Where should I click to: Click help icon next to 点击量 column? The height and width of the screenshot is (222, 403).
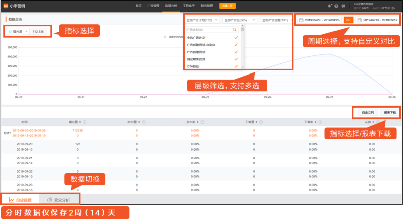click(x=144, y=122)
